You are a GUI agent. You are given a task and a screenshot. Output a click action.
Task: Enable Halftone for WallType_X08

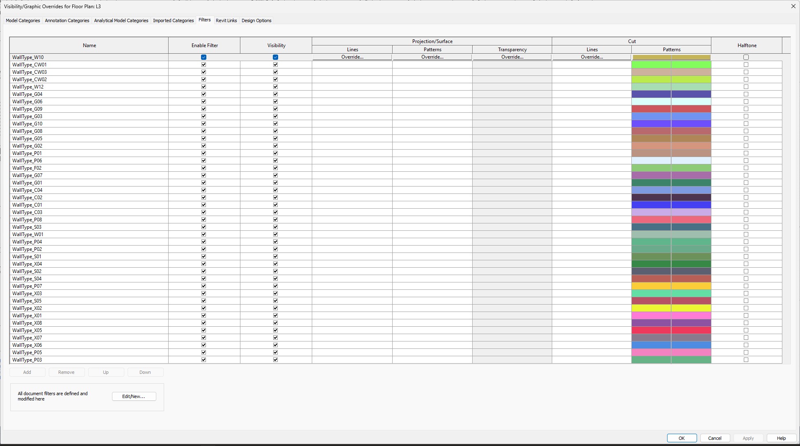[x=746, y=323]
